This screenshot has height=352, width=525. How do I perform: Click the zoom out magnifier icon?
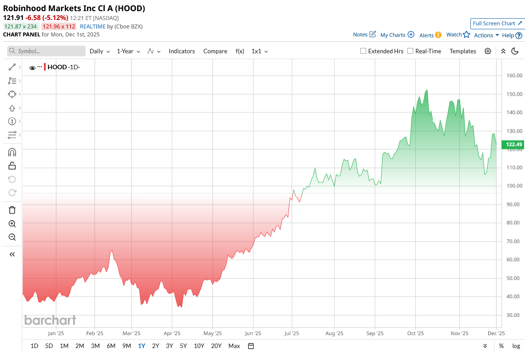pos(12,237)
